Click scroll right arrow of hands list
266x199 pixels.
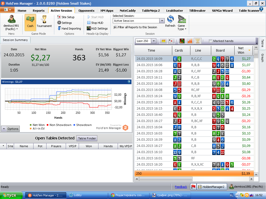[x=251, y=179]
